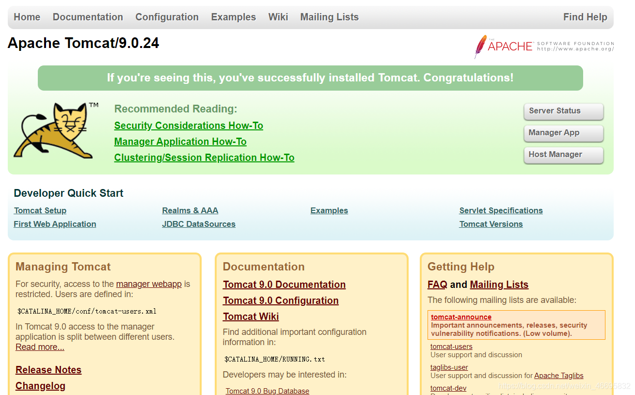Image resolution: width=635 pixels, height=395 pixels.
Task: Open the Tomcat Setup quick start link
Action: 40,210
